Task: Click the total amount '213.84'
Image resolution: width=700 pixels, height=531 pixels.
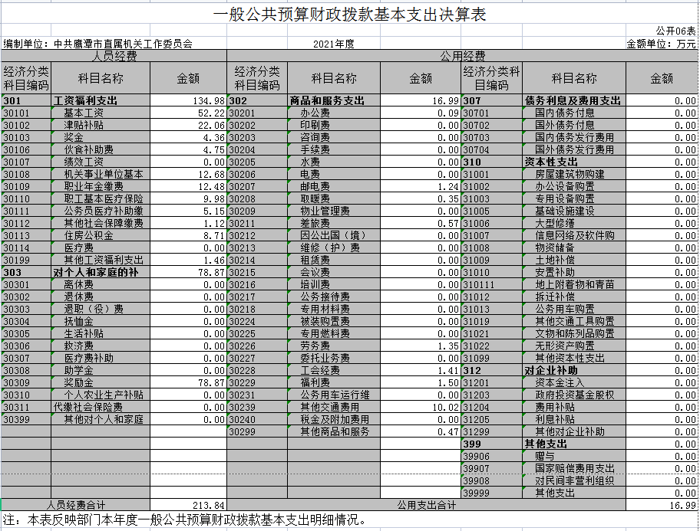Action: (188, 505)
